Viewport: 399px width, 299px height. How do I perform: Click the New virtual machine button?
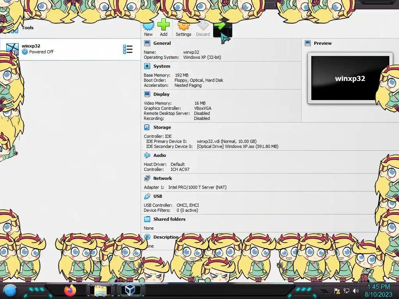point(148,28)
